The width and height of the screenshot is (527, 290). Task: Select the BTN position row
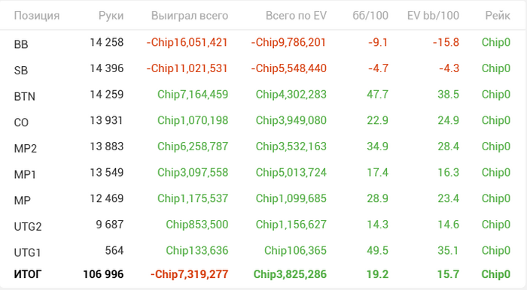pos(263,95)
